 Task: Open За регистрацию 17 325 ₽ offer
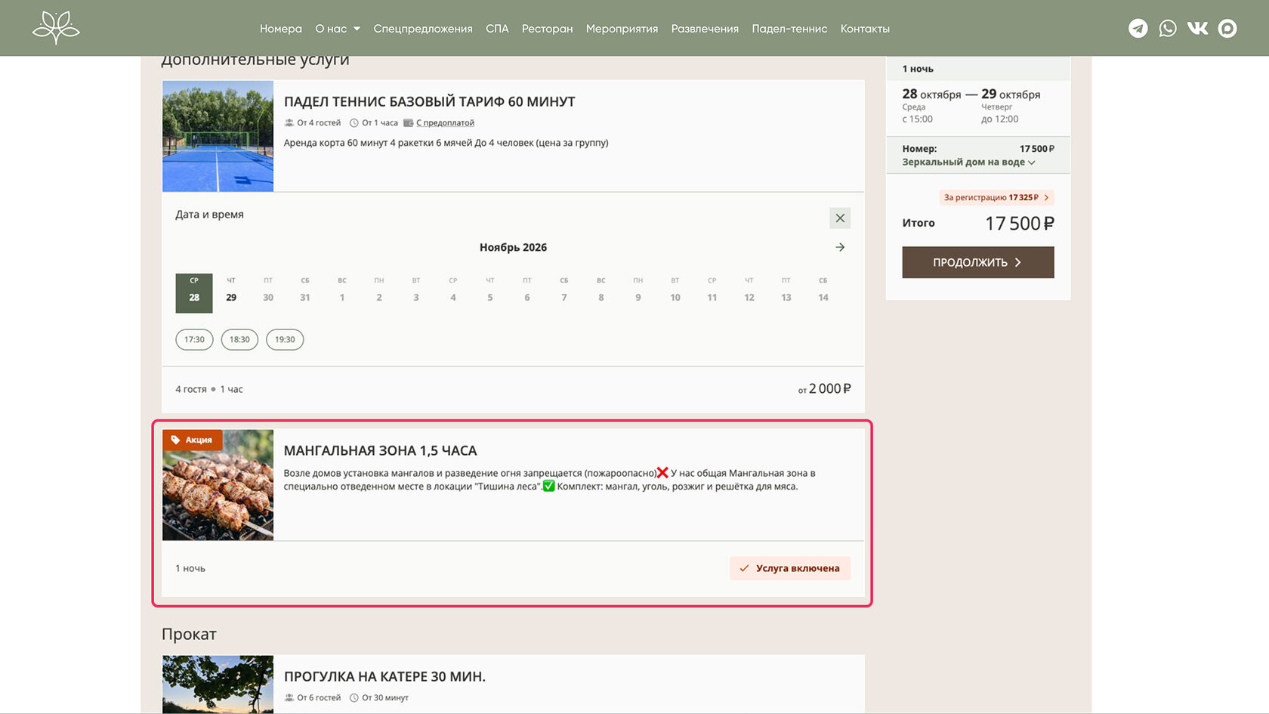click(996, 197)
